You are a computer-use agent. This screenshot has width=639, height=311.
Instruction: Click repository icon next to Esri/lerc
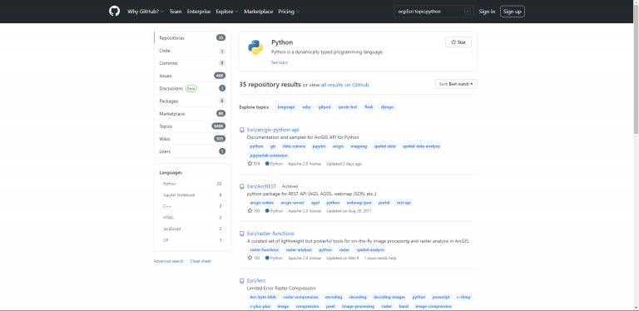coord(242,281)
